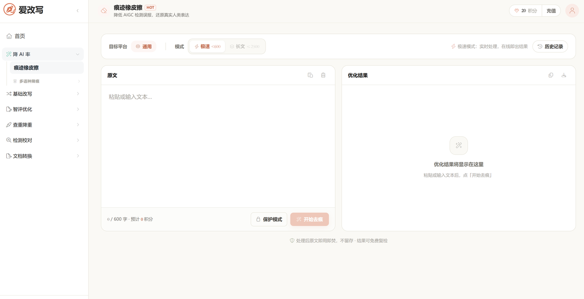
Task: Expand the 多语种降痕 chevron
Action: (78, 81)
